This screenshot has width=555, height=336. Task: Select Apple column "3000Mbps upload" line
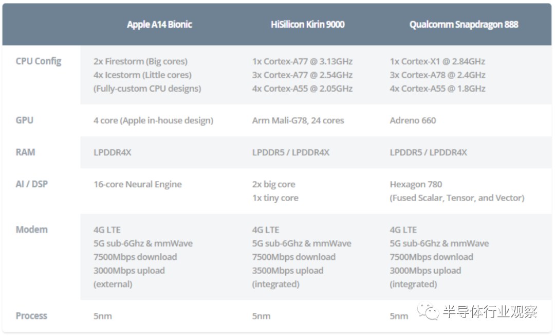click(129, 271)
